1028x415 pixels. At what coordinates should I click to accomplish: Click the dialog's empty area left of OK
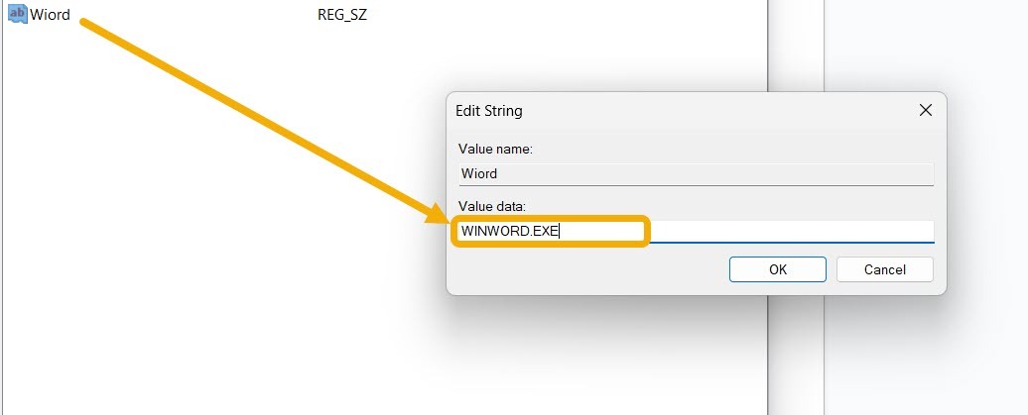pos(586,269)
